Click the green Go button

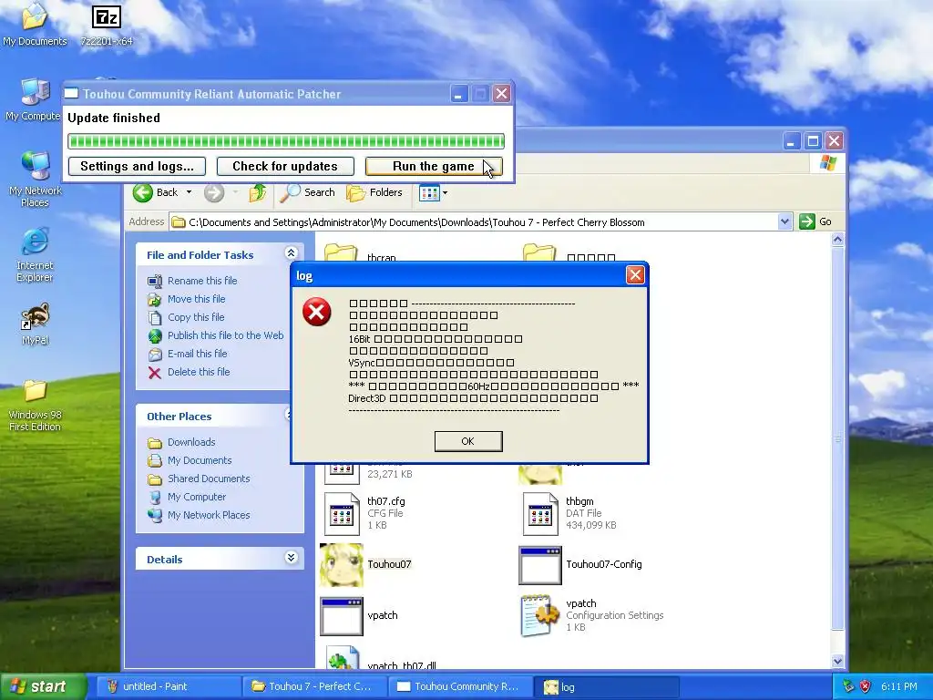point(815,222)
